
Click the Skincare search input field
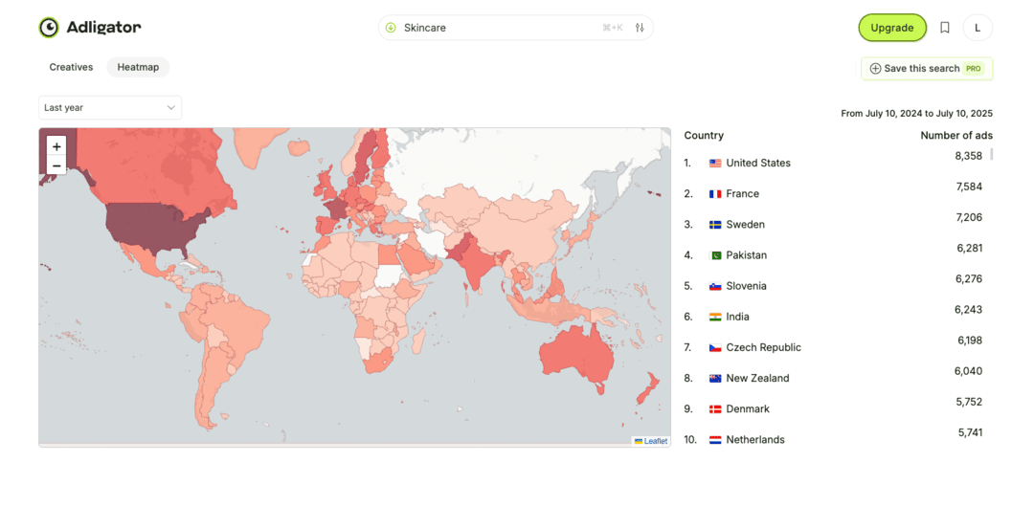tap(516, 28)
